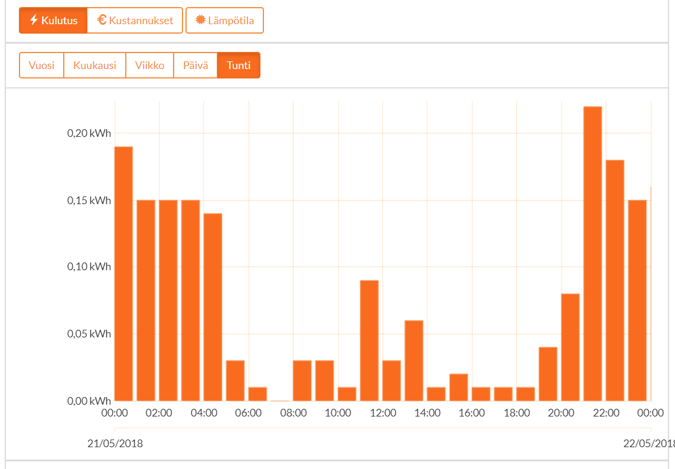This screenshot has height=469, width=675.
Task: Click the bar starting at 05:00
Action: (x=235, y=381)
